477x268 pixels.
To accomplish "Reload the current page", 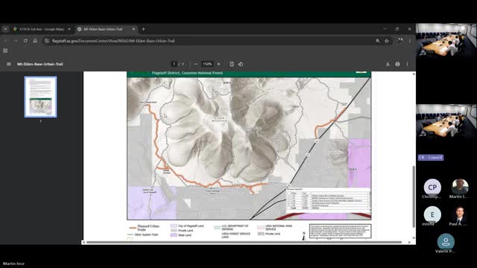I will coord(25,41).
